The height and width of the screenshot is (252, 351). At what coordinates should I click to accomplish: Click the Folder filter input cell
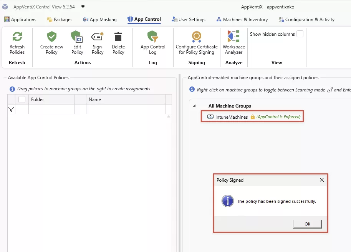coord(51,109)
